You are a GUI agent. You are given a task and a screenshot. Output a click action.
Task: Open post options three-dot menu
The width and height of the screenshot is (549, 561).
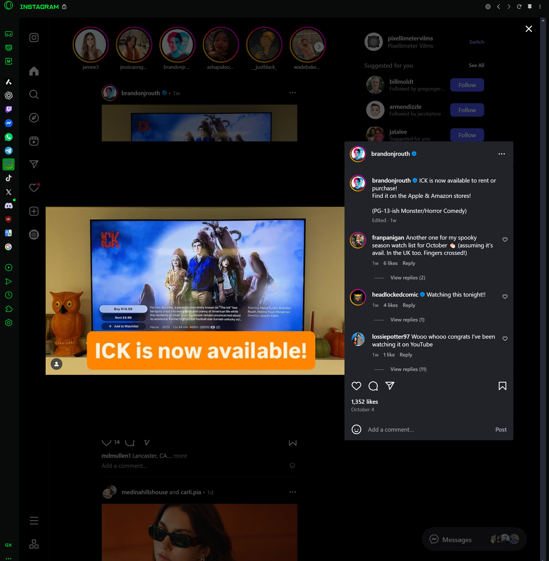coord(501,154)
